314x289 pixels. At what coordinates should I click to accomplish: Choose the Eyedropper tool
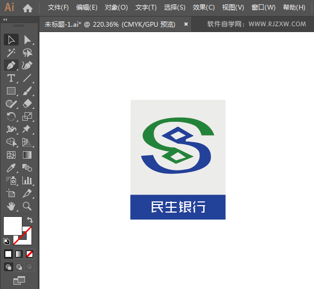coord(11,168)
